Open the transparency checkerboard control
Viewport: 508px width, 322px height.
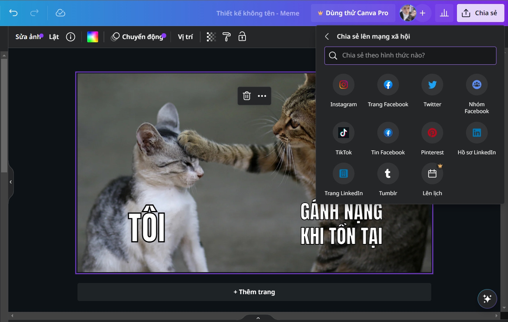point(211,37)
